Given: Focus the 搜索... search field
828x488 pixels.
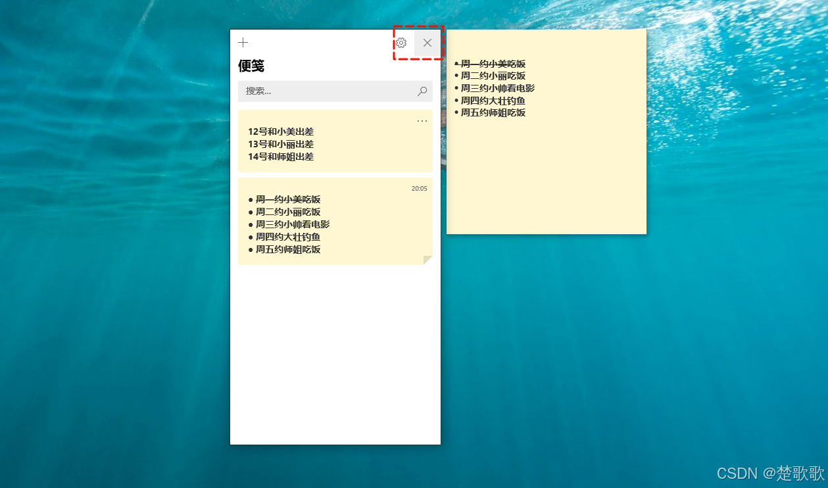Looking at the screenshot, I should click(x=335, y=91).
